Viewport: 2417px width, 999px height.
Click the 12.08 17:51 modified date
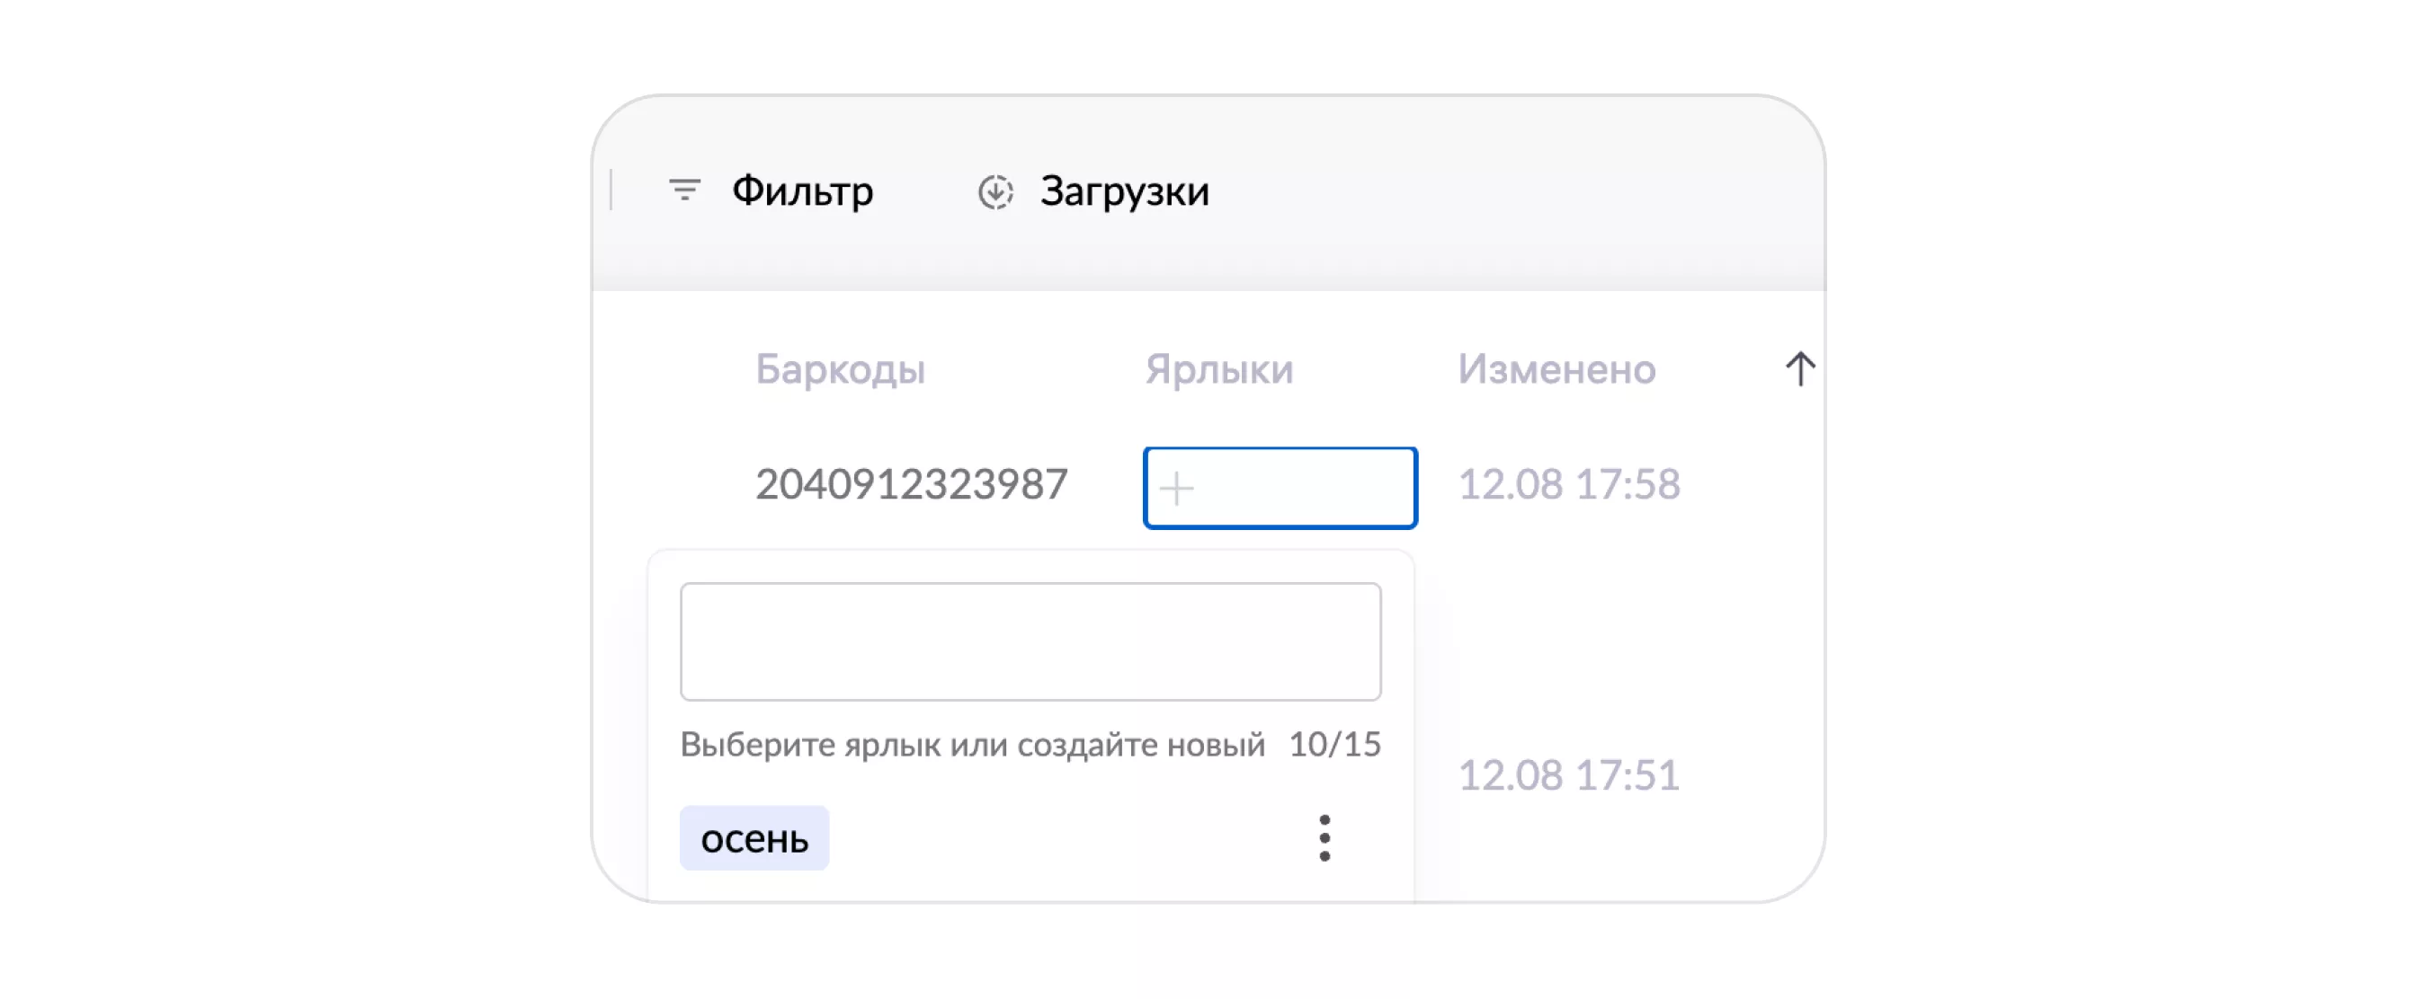tap(1569, 775)
